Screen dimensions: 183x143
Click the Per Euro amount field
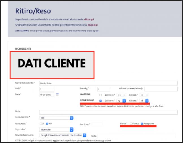pos(97,124)
